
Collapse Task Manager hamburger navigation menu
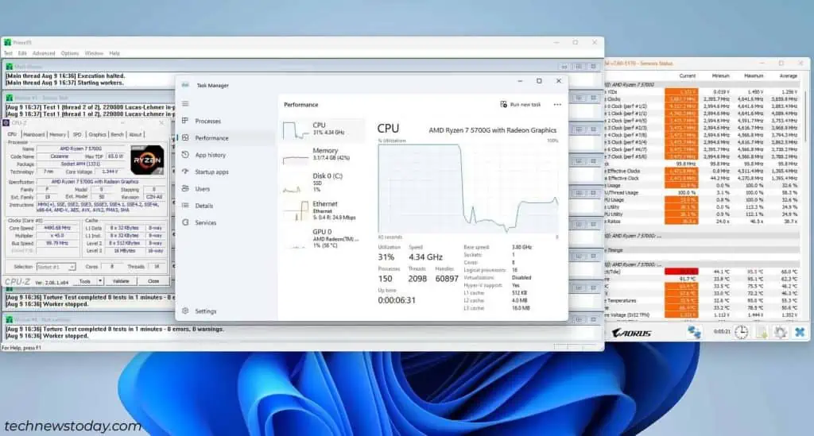185,103
